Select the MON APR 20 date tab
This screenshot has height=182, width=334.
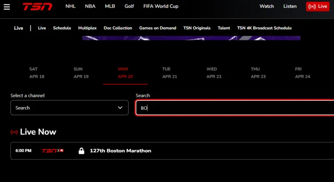(125, 73)
